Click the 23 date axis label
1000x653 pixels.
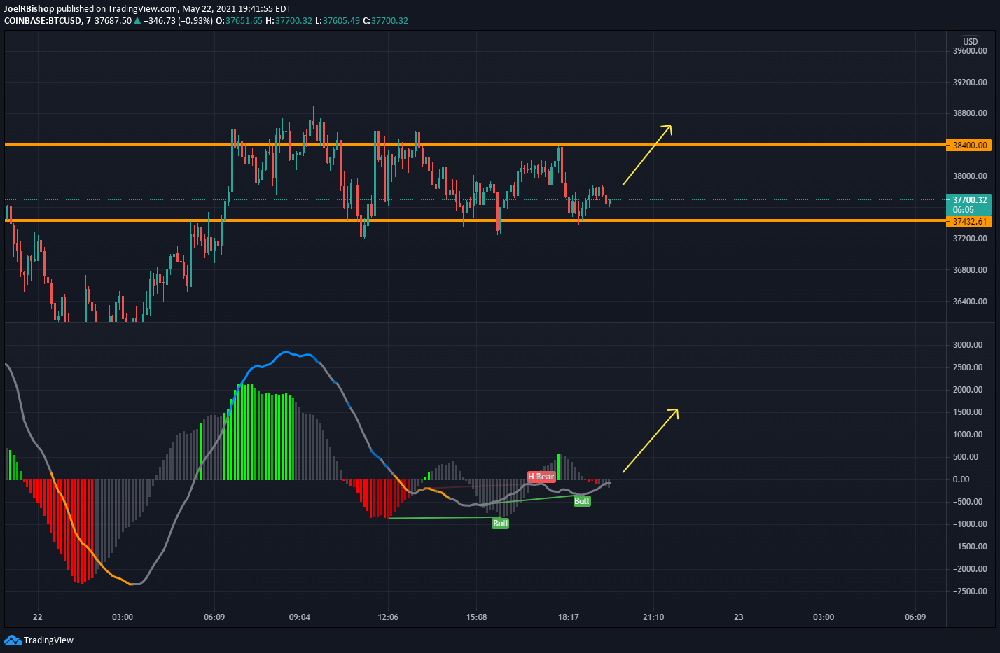[x=739, y=617]
